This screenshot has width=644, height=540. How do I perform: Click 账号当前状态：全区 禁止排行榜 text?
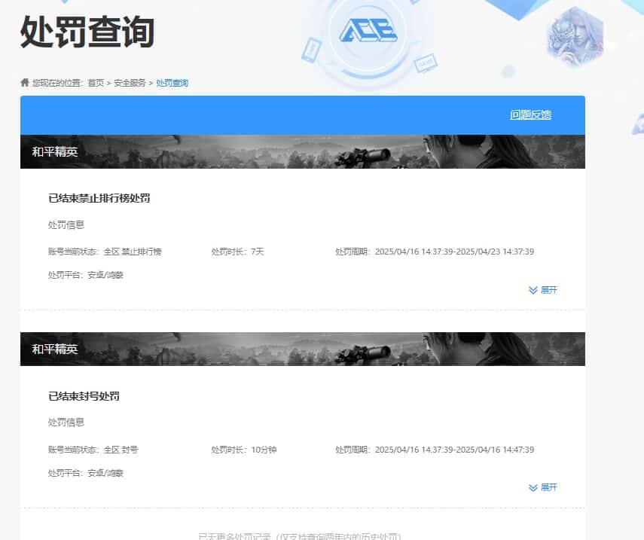[x=105, y=252]
